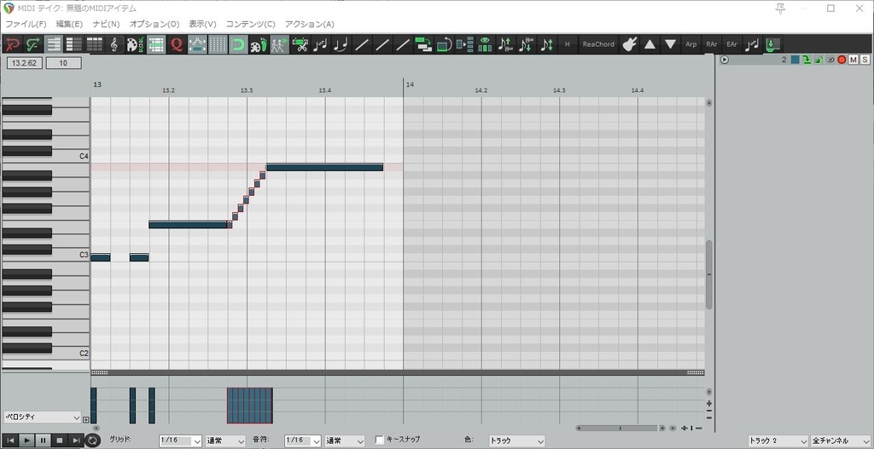Viewport: 874px width, 449px height.
Task: Open the red Q quantize tool
Action: click(x=177, y=44)
